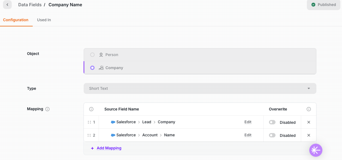This screenshot has width=342, height=160.
Task: Grab the drag handle of mapping row 2
Action: pos(89,135)
